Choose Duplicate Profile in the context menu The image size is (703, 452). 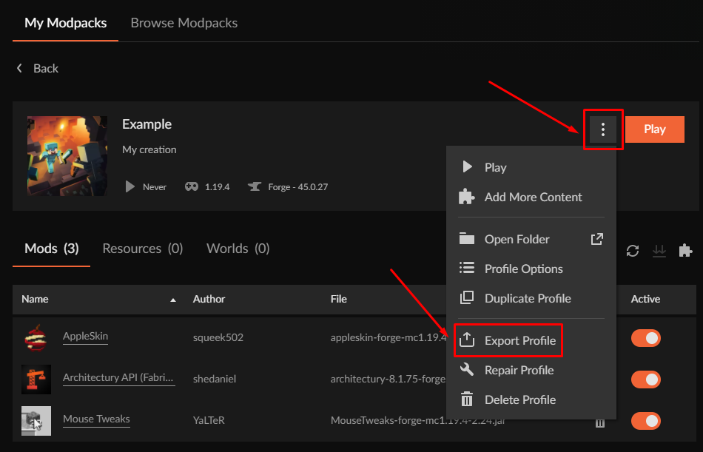click(x=527, y=298)
